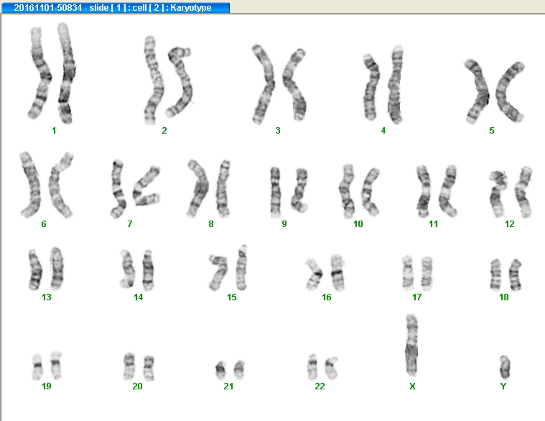Select the chromosome 10 pair

point(359,191)
